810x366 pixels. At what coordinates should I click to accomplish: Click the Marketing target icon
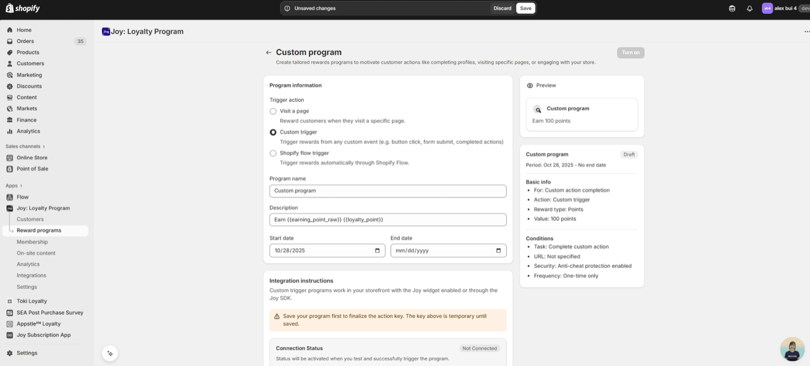tap(9, 75)
